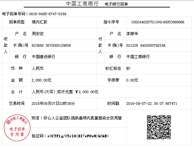Click payee name 周安俊

click(37, 33)
